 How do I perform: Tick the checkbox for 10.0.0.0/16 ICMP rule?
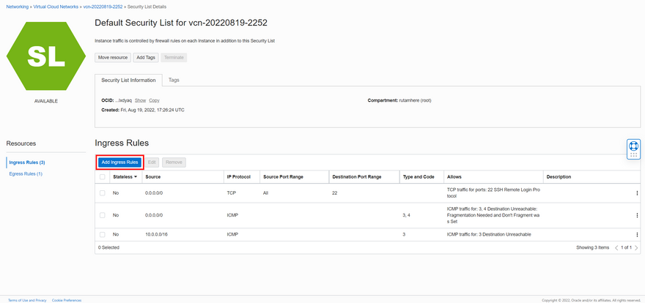[103, 234]
